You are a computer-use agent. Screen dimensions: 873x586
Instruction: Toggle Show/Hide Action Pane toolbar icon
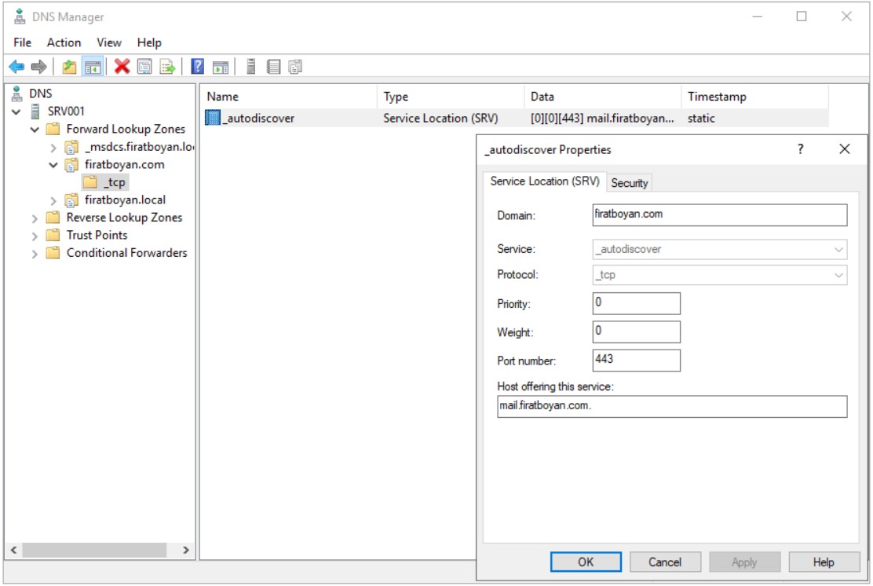[221, 67]
